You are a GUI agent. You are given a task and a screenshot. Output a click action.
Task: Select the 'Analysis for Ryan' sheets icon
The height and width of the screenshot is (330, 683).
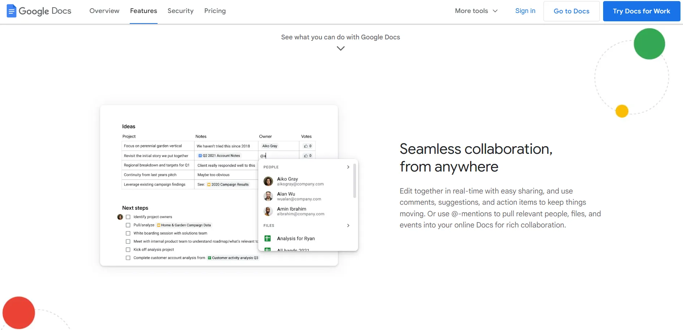pos(268,238)
